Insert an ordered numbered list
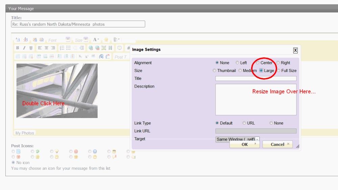Viewport: 338px width, 190px height. click(x=62, y=48)
